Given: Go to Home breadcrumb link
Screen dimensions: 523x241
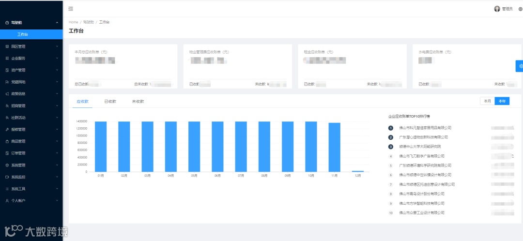Looking at the screenshot, I should coord(74,22).
